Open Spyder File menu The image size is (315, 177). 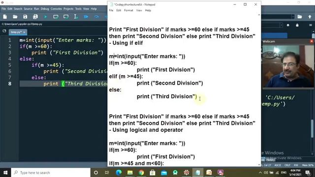pyautogui.click(x=3, y=9)
